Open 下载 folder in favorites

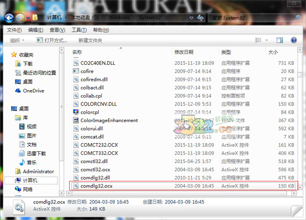click(x=23, y=64)
